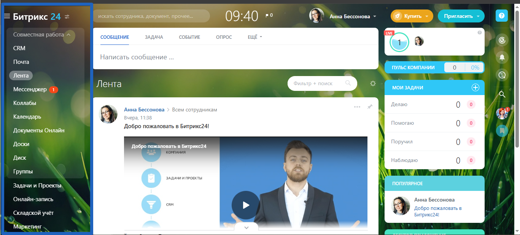This screenshot has width=520, height=235.
Task: Open Календарь in the left menu
Action: point(27,117)
